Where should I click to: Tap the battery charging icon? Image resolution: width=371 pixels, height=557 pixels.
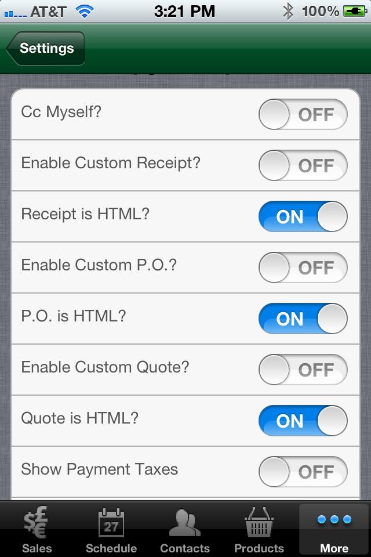tap(355, 12)
